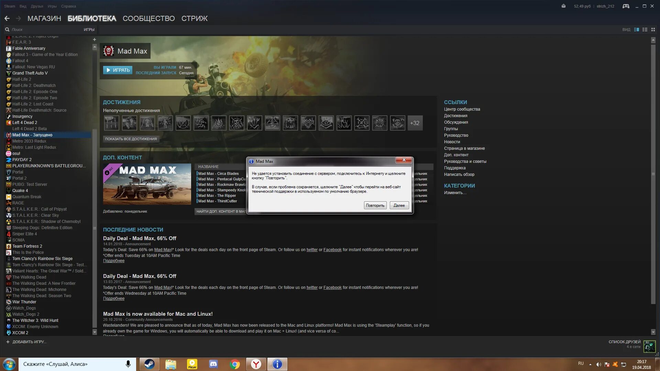
Task: Click the library search field
Action: pyautogui.click(x=45, y=30)
